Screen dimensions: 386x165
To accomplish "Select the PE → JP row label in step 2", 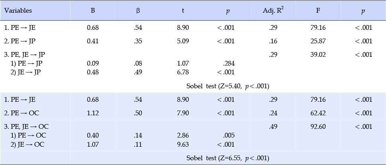I will coord(20,41).
